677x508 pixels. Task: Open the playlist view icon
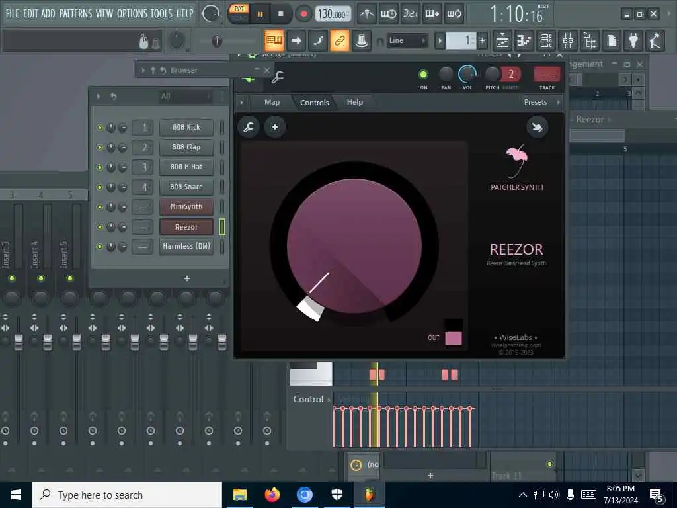tap(502, 41)
